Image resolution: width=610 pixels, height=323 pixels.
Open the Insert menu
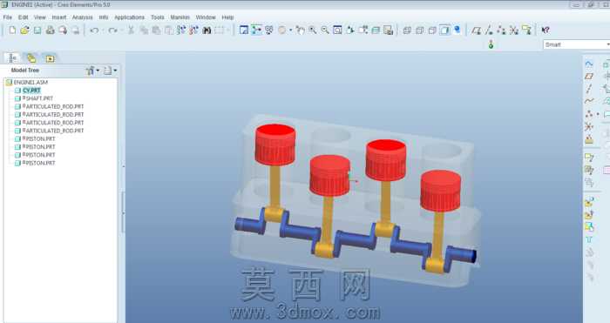59,17
